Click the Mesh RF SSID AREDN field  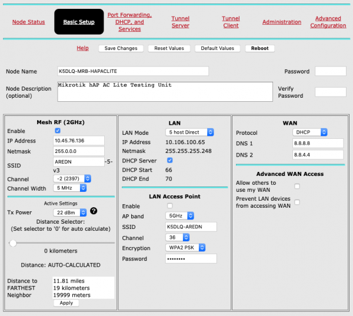79,162
